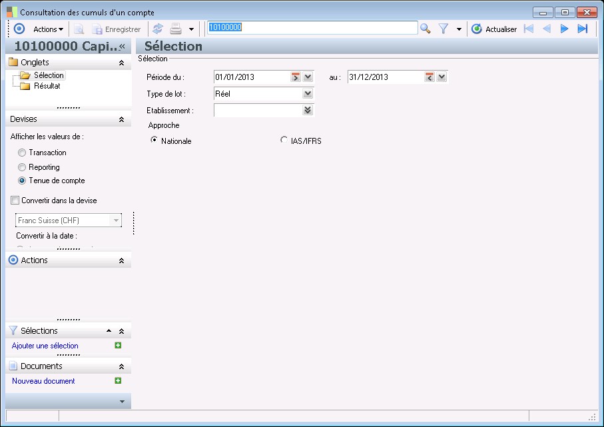The height and width of the screenshot is (427, 604).
Task: Click the Documents section icon
Action: (x=13, y=366)
